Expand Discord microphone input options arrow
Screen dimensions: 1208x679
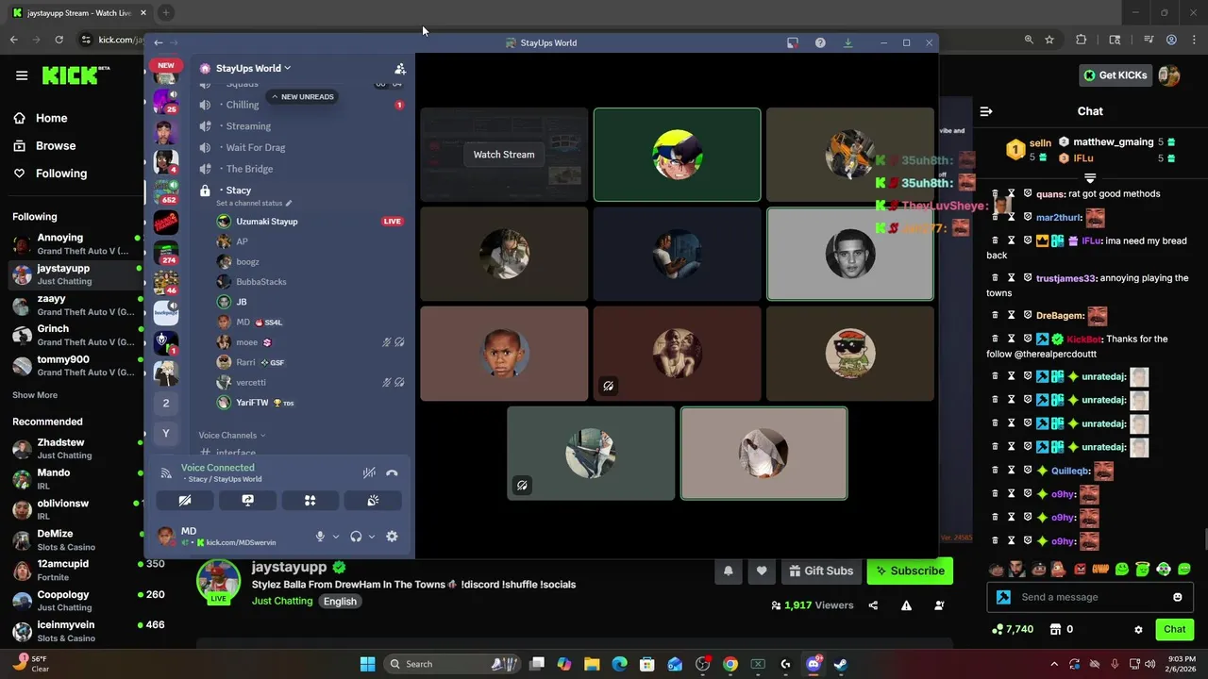coord(335,537)
